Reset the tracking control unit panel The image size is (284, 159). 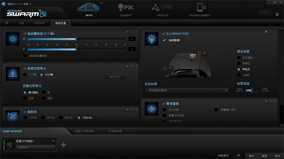point(132,66)
